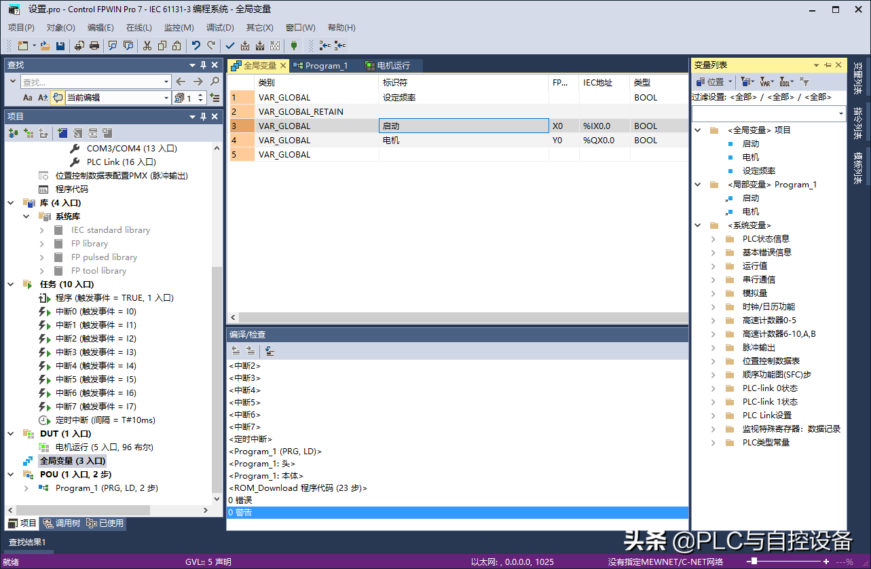Pin the 项目 panel with pushpin

click(203, 117)
